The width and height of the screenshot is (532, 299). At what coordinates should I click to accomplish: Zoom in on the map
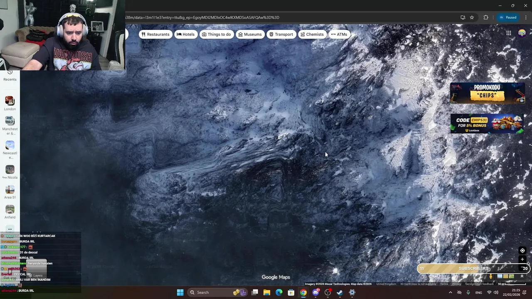coord(522,260)
